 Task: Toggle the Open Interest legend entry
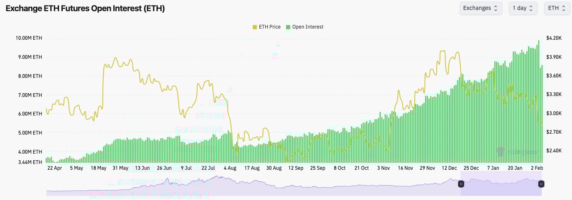[x=304, y=27]
